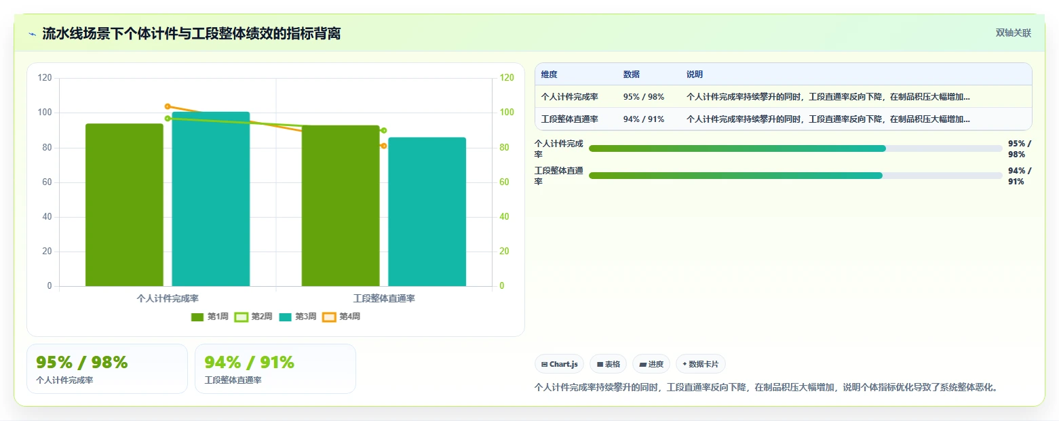The width and height of the screenshot is (1059, 421).
Task: Toggle the 第2周 legend entry
Action: click(x=253, y=317)
